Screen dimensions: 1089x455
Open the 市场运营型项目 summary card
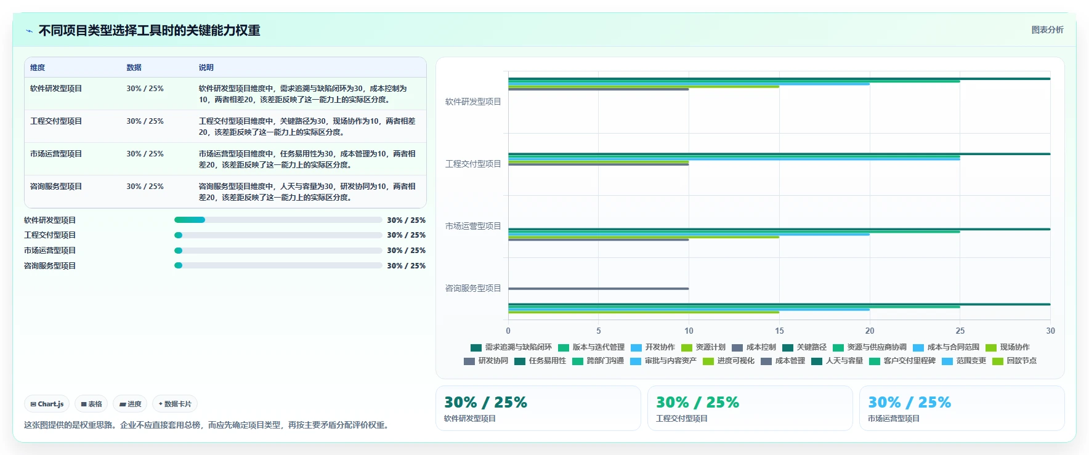click(x=962, y=408)
